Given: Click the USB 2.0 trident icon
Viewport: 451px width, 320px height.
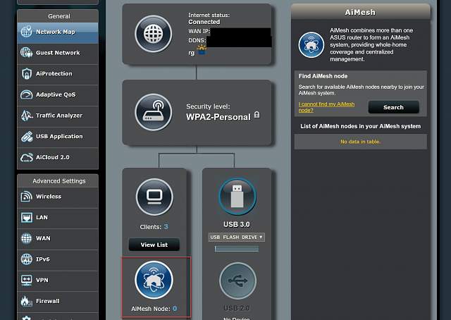Looking at the screenshot, I should tap(237, 281).
